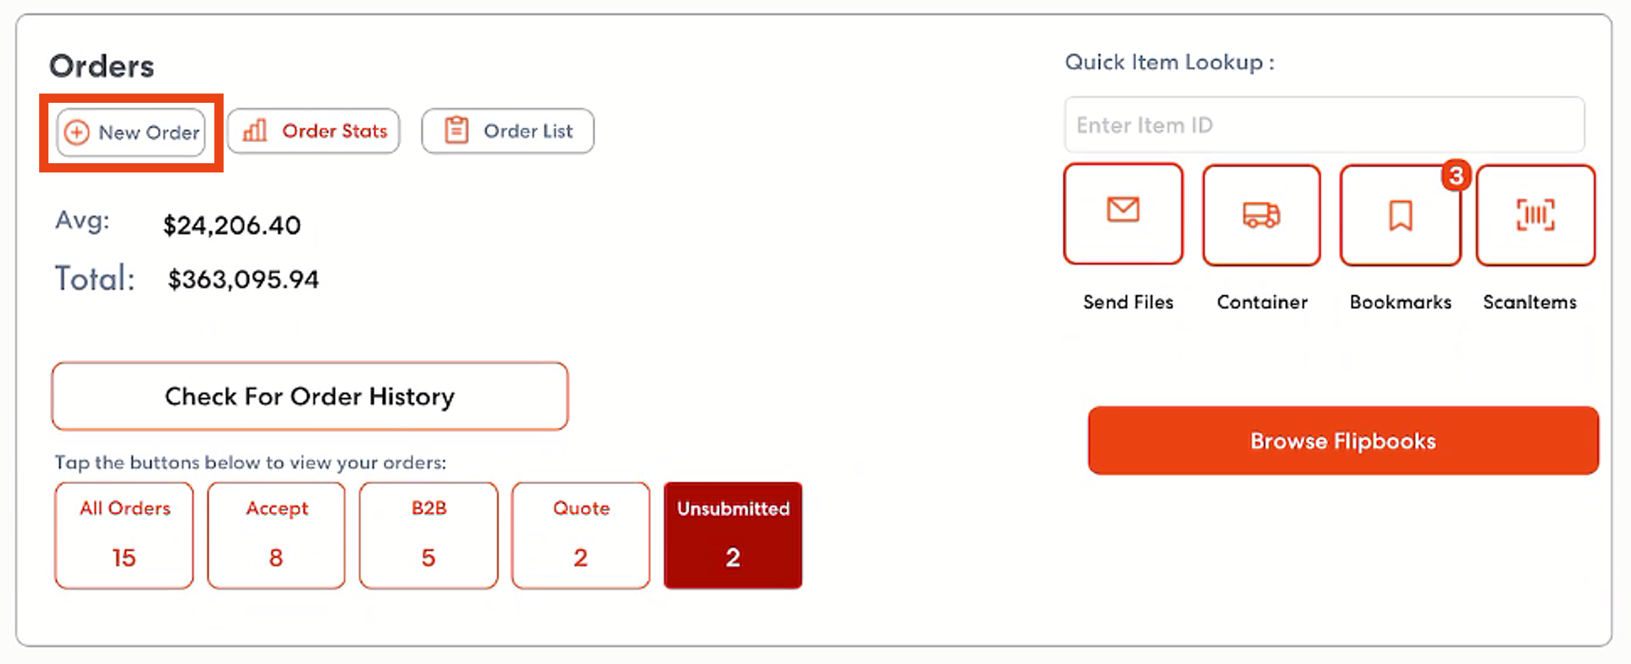1631x664 pixels.
Task: Click the New Order button label
Action: [149, 133]
